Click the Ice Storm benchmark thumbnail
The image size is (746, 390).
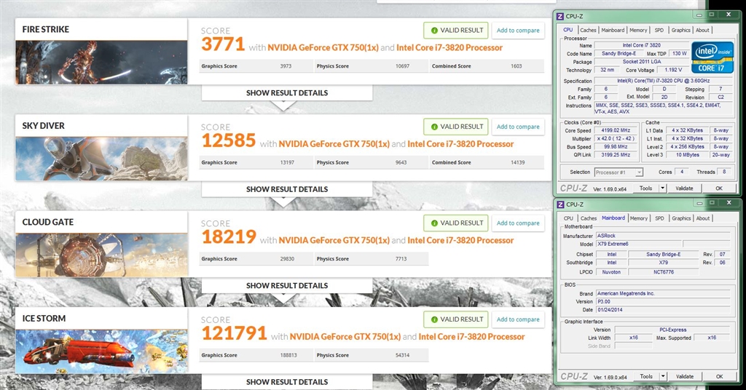101,351
